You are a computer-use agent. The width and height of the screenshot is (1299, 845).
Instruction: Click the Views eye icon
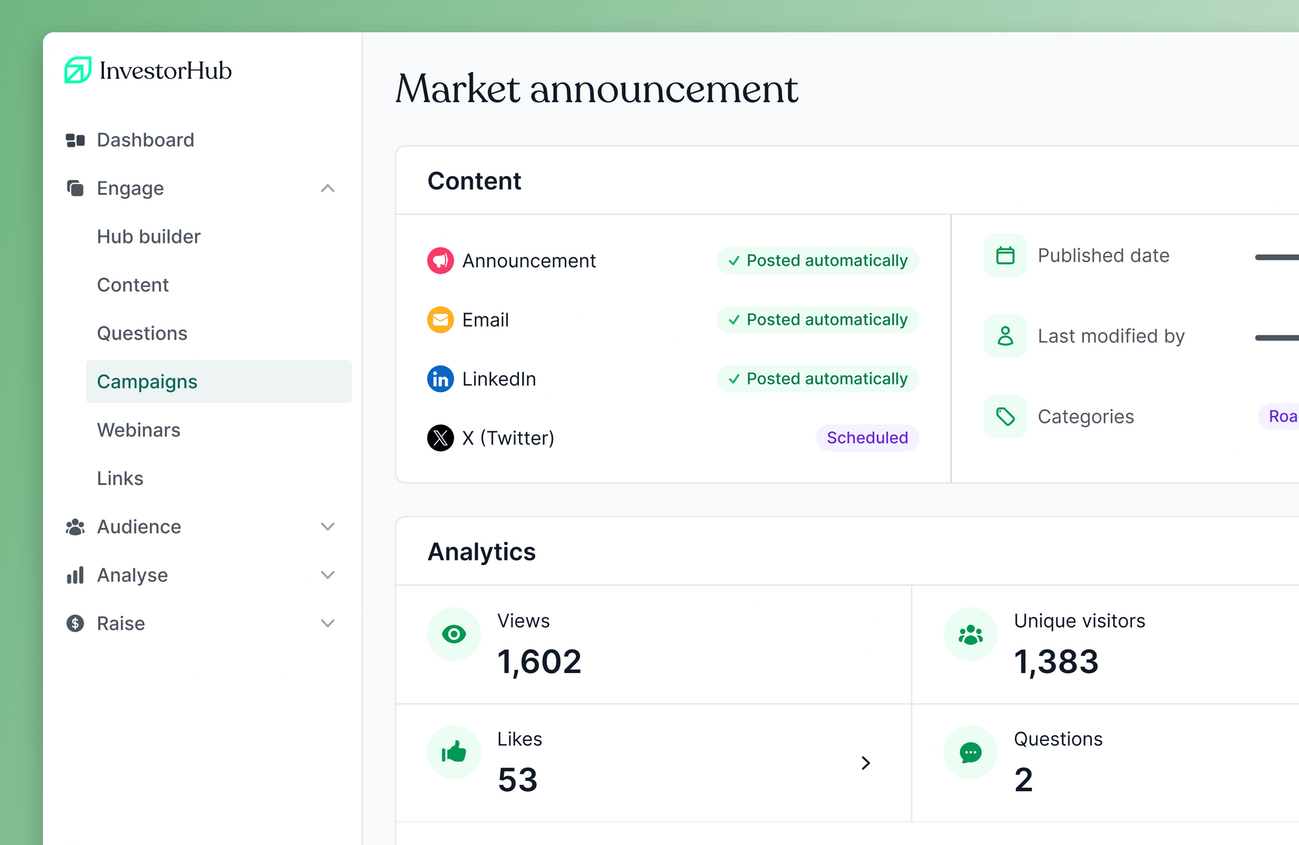454,634
